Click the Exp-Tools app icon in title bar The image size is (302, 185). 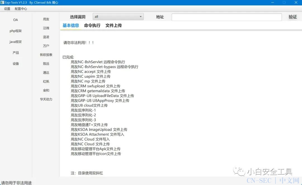(x=2, y=3)
